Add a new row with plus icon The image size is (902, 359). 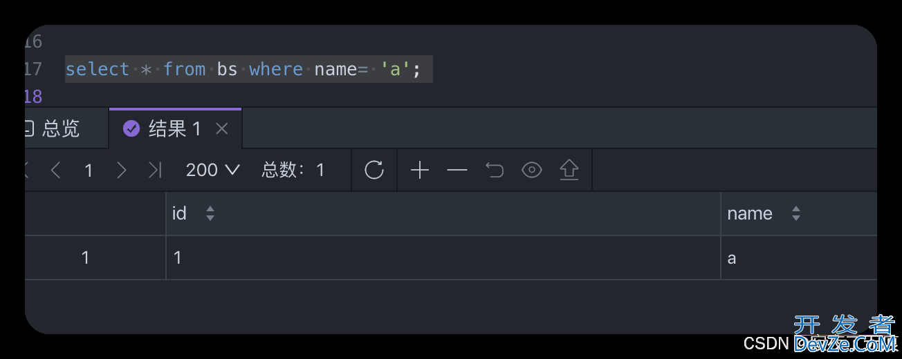pyautogui.click(x=420, y=170)
